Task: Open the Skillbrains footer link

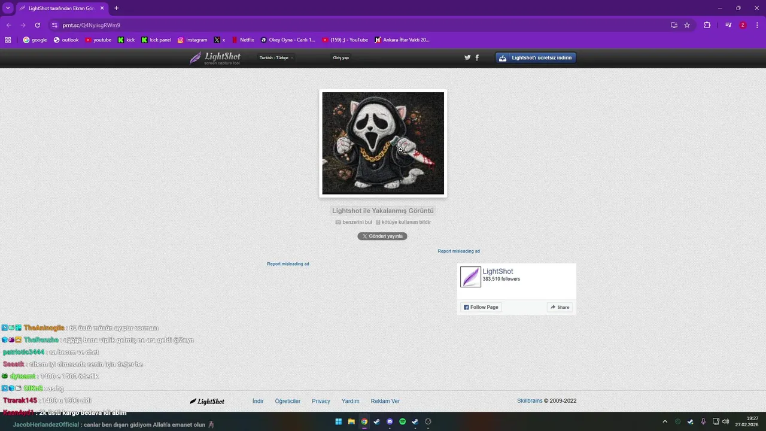Action: click(x=530, y=401)
